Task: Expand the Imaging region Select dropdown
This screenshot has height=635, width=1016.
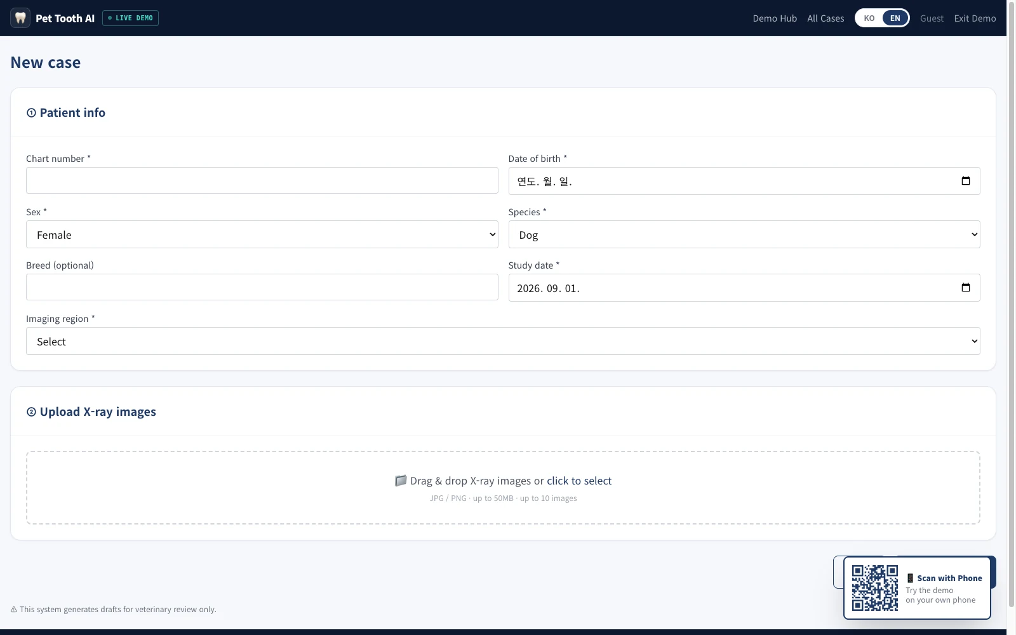Action: [503, 341]
